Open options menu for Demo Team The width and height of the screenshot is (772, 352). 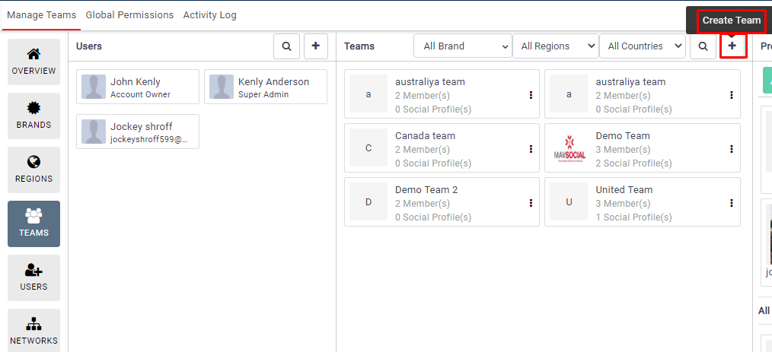click(x=731, y=149)
